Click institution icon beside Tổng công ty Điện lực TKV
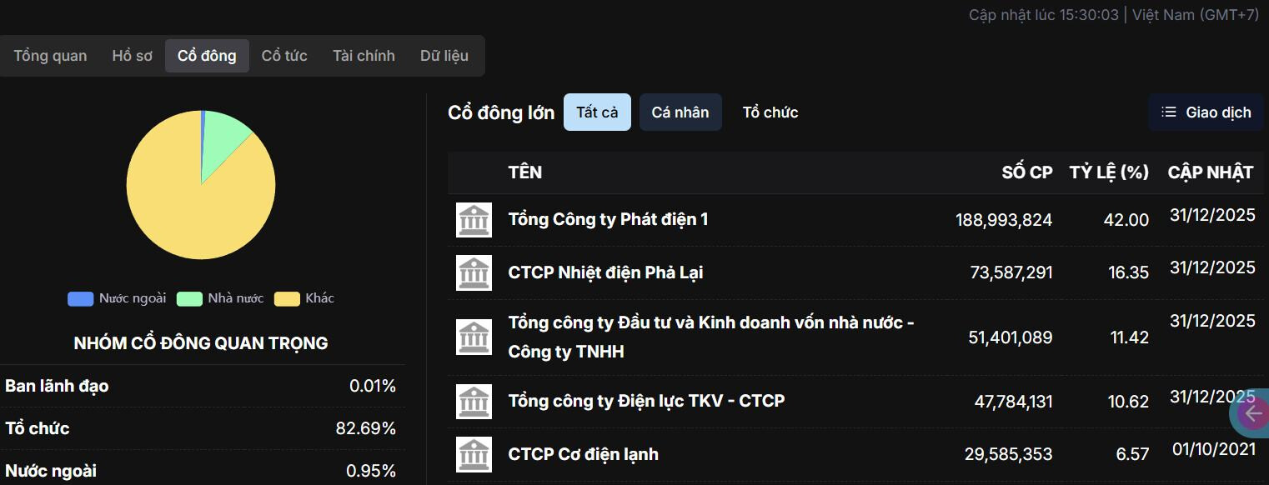Viewport: 1269px width, 485px height. coord(474,402)
